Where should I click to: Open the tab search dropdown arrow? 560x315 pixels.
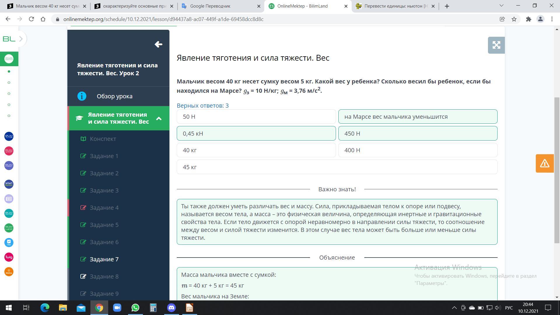point(502,6)
